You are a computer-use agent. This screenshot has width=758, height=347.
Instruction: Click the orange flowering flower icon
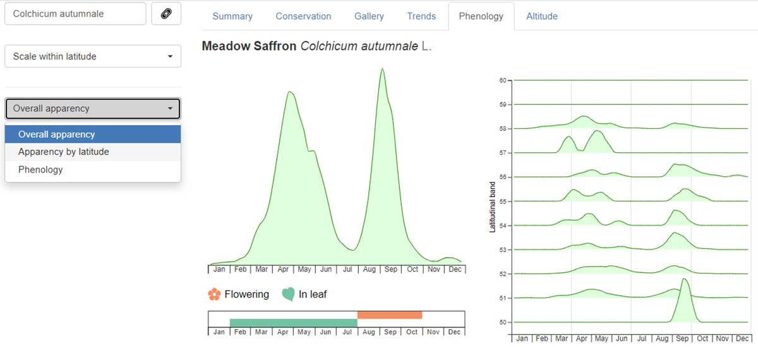tap(214, 294)
